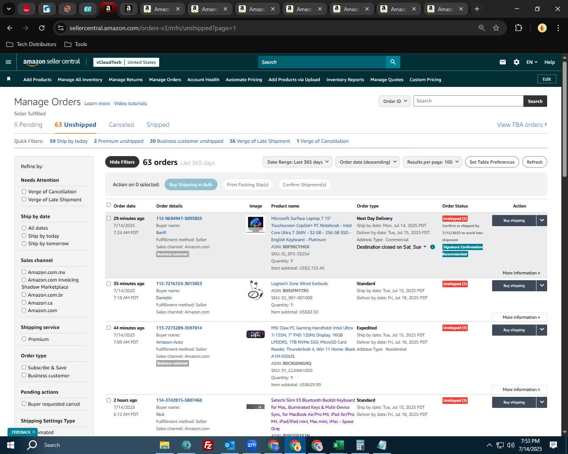The image size is (568, 454).
Task: Open Manage All Inventory menu item
Action: [x=80, y=80]
